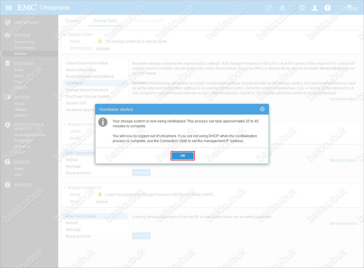Click the Storage icon in sidebar
This screenshot has height=268, width=364.
8,64
